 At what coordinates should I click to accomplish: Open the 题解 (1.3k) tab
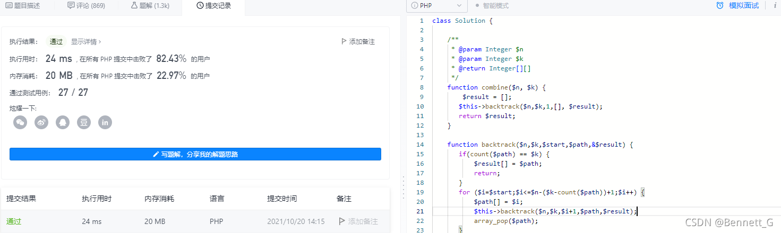(x=150, y=6)
